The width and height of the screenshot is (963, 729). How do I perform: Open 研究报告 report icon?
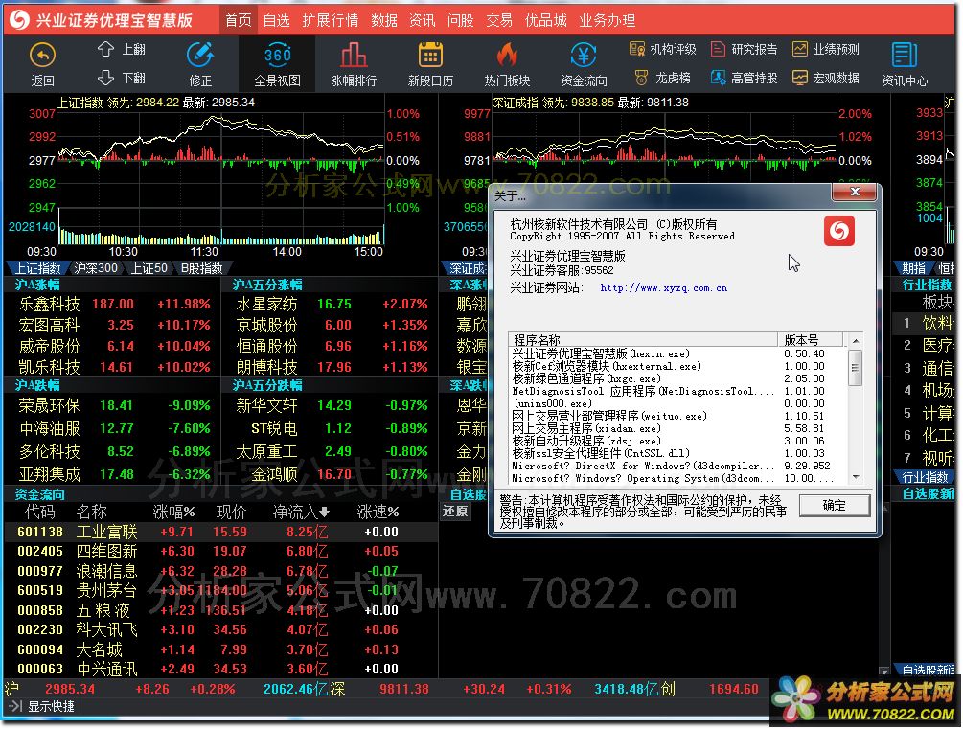click(x=718, y=49)
